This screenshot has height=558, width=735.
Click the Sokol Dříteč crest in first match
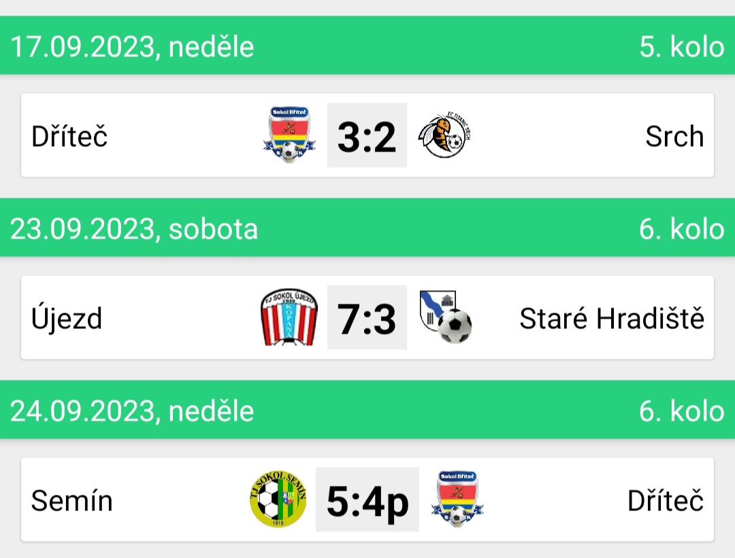(x=289, y=135)
